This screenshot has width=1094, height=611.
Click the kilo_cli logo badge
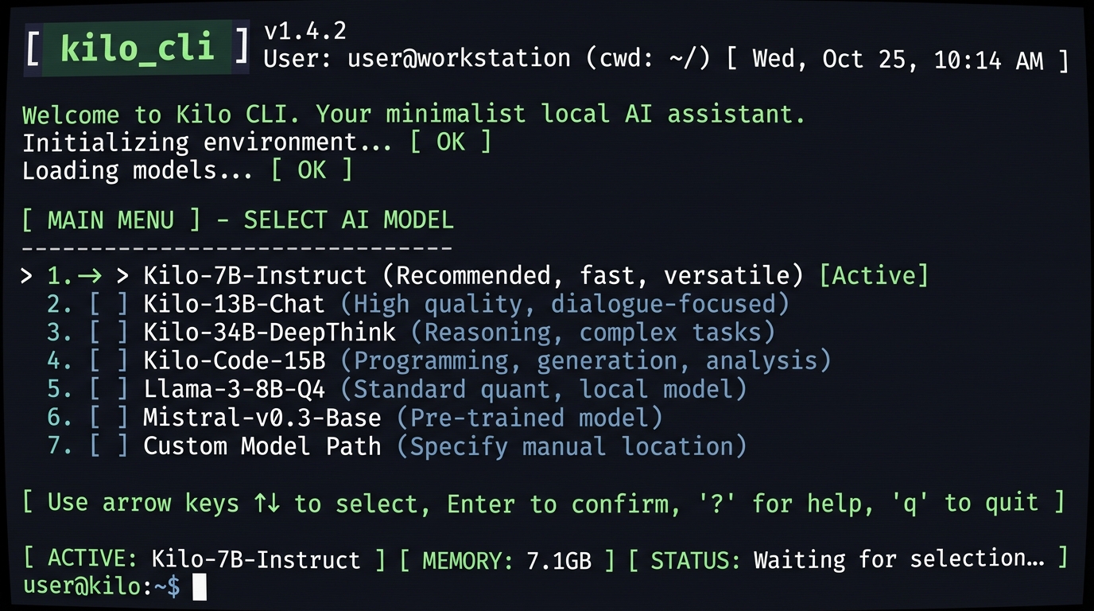pyautogui.click(x=137, y=48)
